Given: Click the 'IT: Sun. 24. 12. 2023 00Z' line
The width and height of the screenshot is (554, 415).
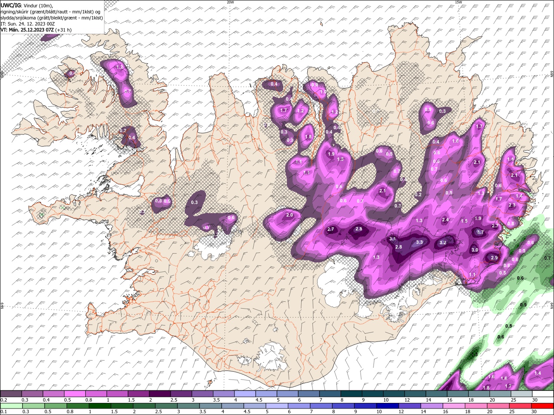Looking at the screenshot, I should pos(27,24).
